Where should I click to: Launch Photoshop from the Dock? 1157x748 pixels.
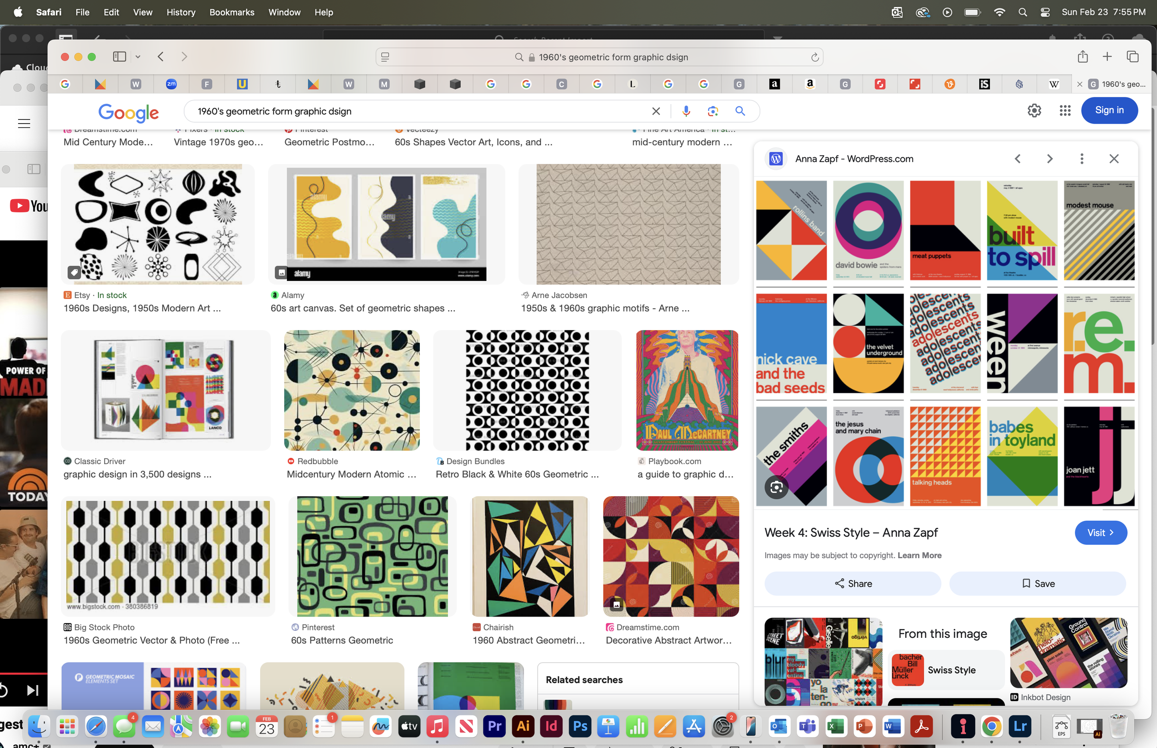pos(580,726)
